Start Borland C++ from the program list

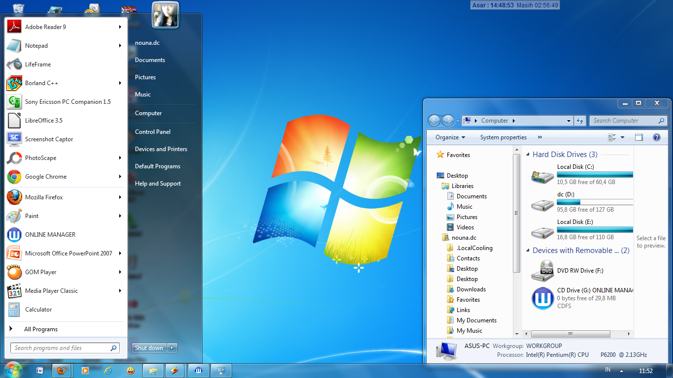[66, 83]
